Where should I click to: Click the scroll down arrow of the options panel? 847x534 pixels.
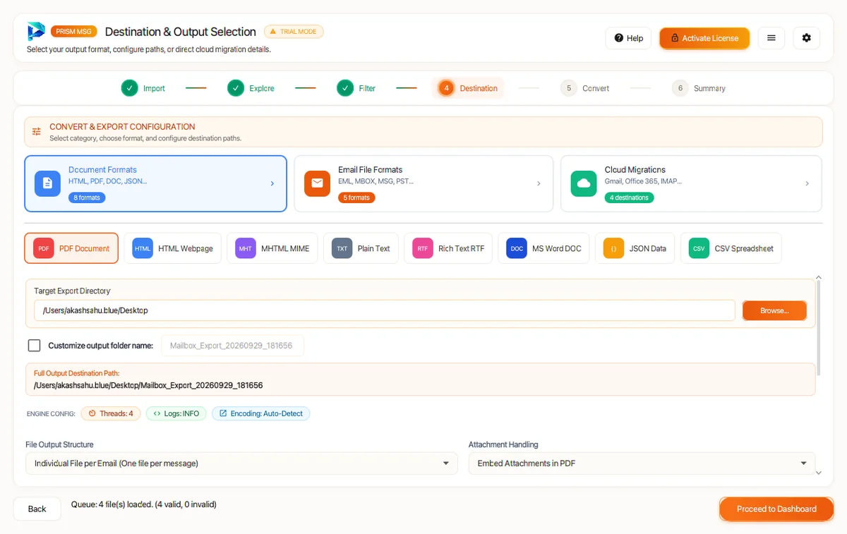tap(819, 473)
